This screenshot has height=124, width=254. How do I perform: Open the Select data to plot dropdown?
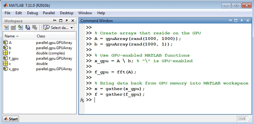(x=59, y=28)
